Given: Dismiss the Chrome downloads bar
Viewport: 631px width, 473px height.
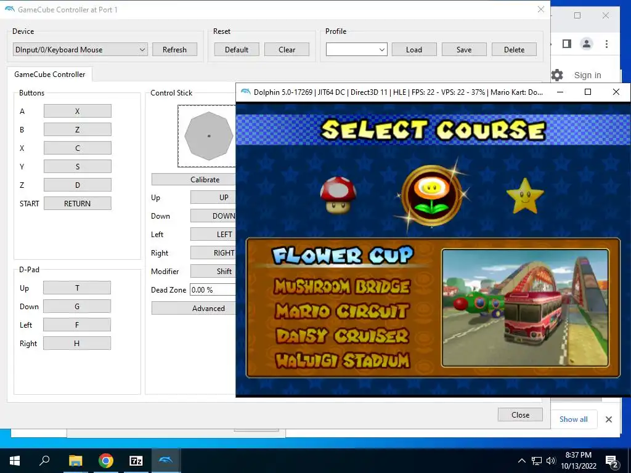Looking at the screenshot, I should pyautogui.click(x=609, y=419).
